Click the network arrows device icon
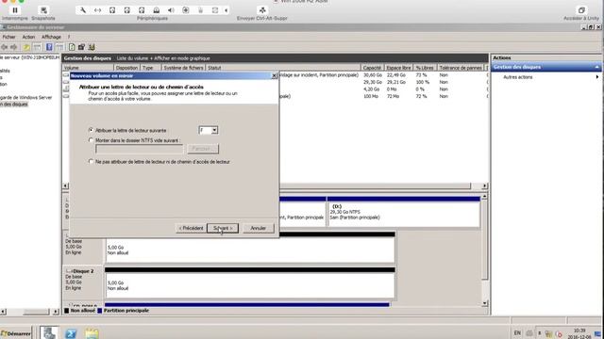The width and height of the screenshot is (604, 339). 97,10
